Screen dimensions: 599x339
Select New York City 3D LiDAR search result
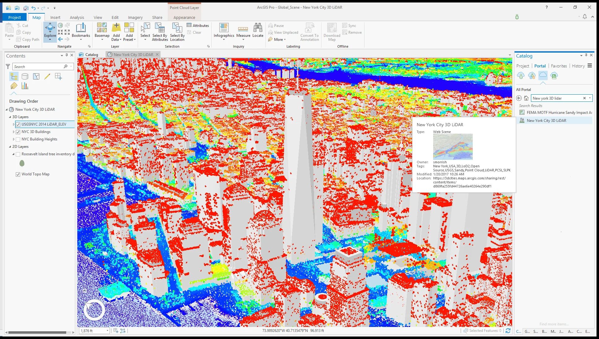point(546,121)
